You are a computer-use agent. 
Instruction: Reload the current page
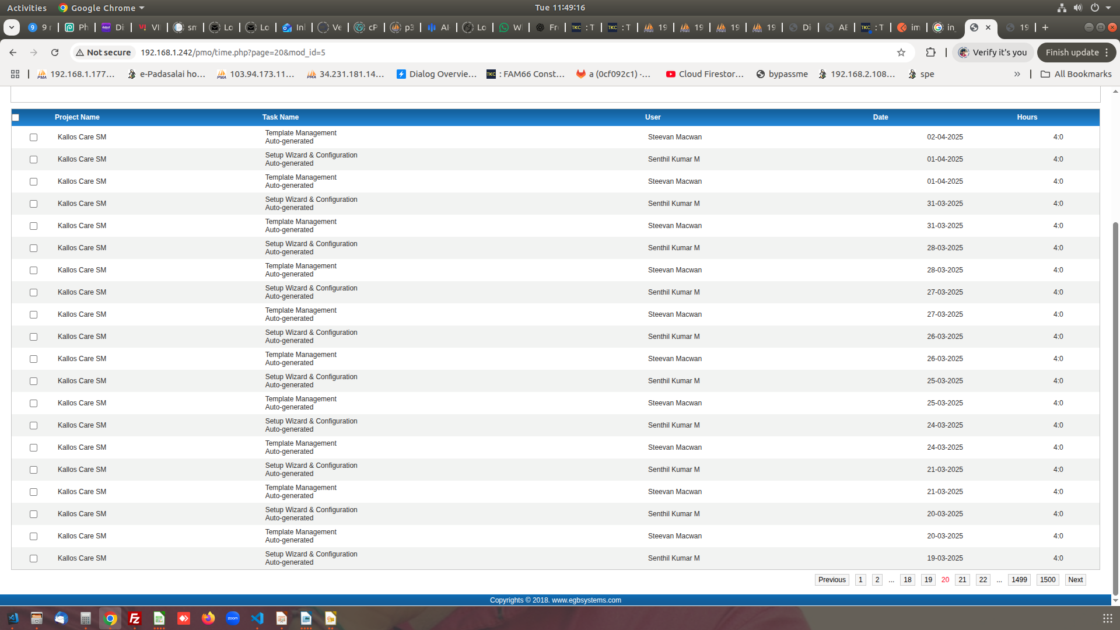[55, 52]
